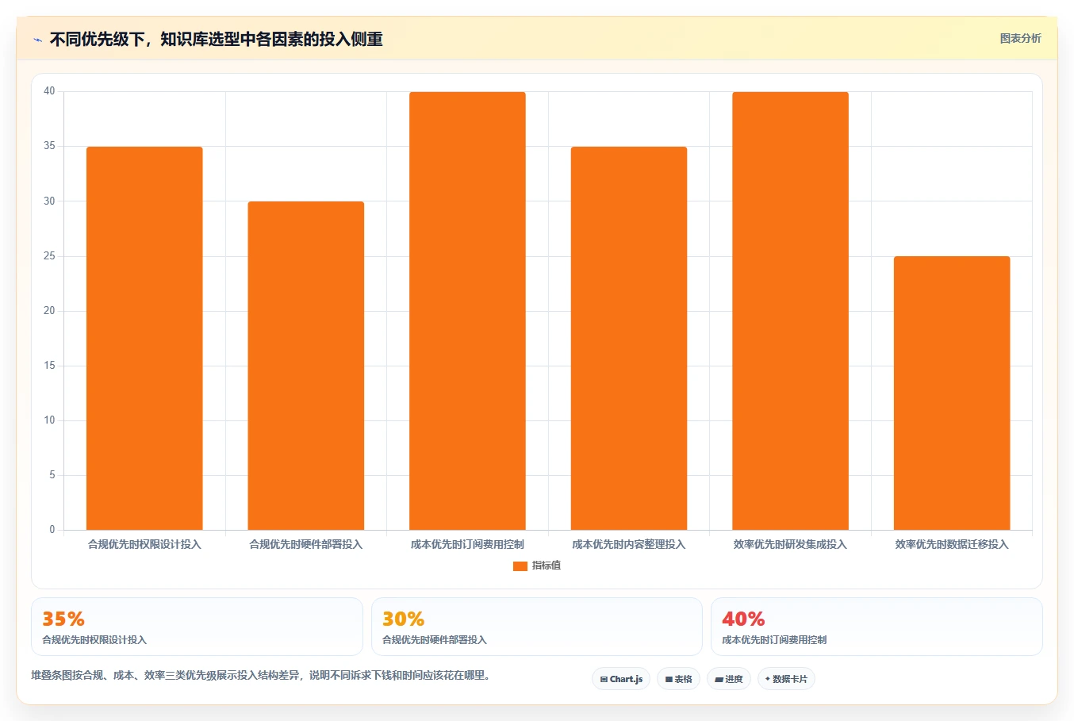
Task: Click axis label 成本优先时订阅费用控制
Action: (x=467, y=544)
